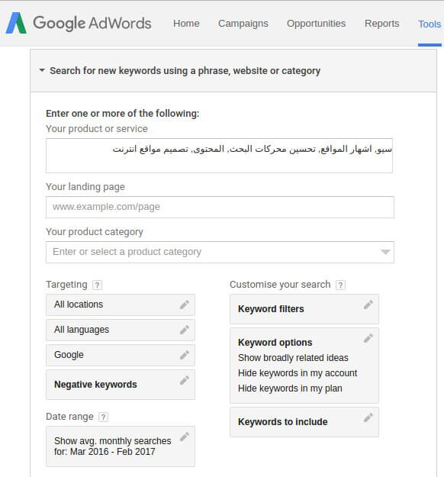Open Customise your search help icon
Viewport: 444px width, 477px height.
click(340, 285)
